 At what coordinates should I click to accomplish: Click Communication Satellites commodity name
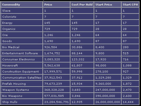pyautogui.click(x=22, y=77)
